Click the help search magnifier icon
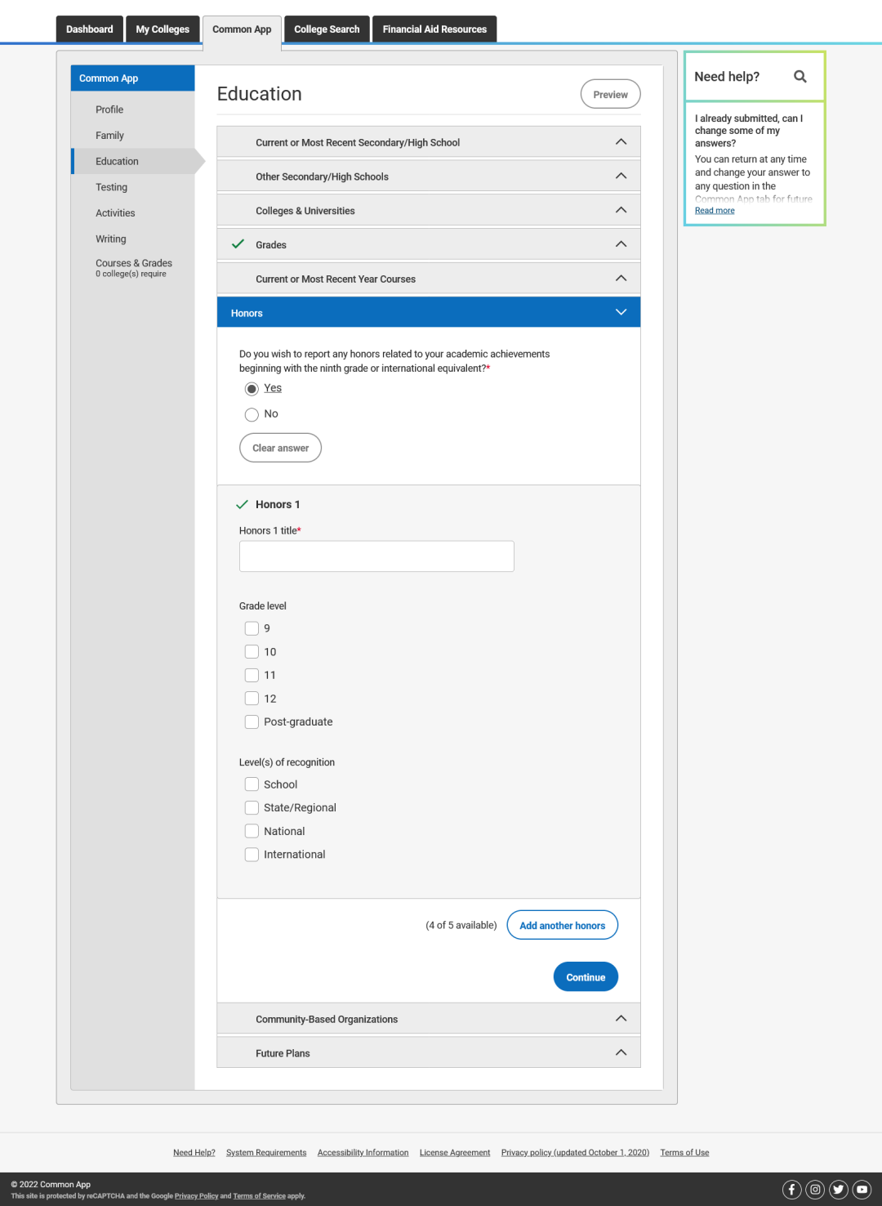This screenshot has width=882, height=1206. 800,76
